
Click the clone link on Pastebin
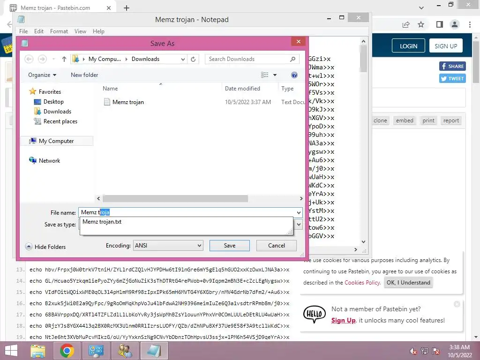coord(380,120)
